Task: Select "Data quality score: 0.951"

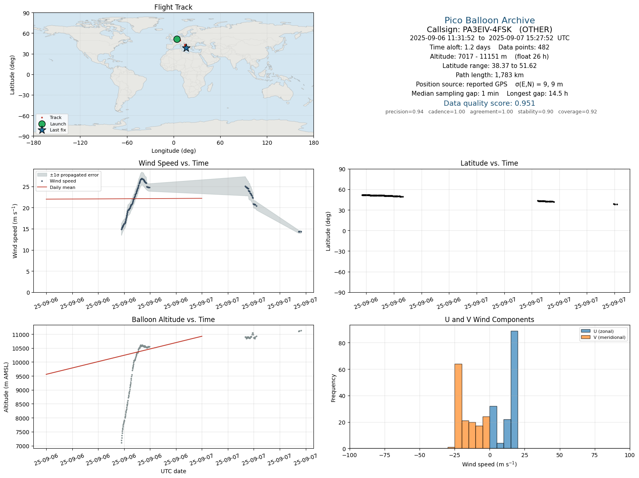Action: pos(489,103)
